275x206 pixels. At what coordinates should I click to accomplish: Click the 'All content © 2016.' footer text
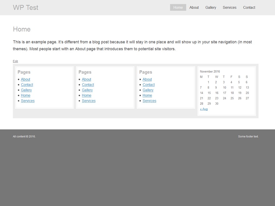click(24, 136)
